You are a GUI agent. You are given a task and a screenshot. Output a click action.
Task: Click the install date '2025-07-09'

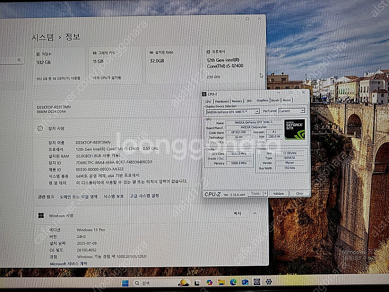87,243
